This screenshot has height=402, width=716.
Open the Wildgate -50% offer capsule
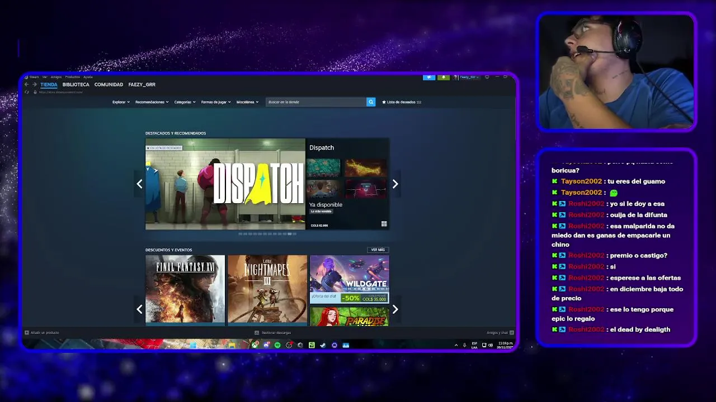click(x=350, y=279)
